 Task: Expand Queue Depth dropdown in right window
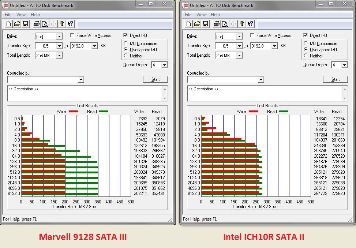[344, 65]
